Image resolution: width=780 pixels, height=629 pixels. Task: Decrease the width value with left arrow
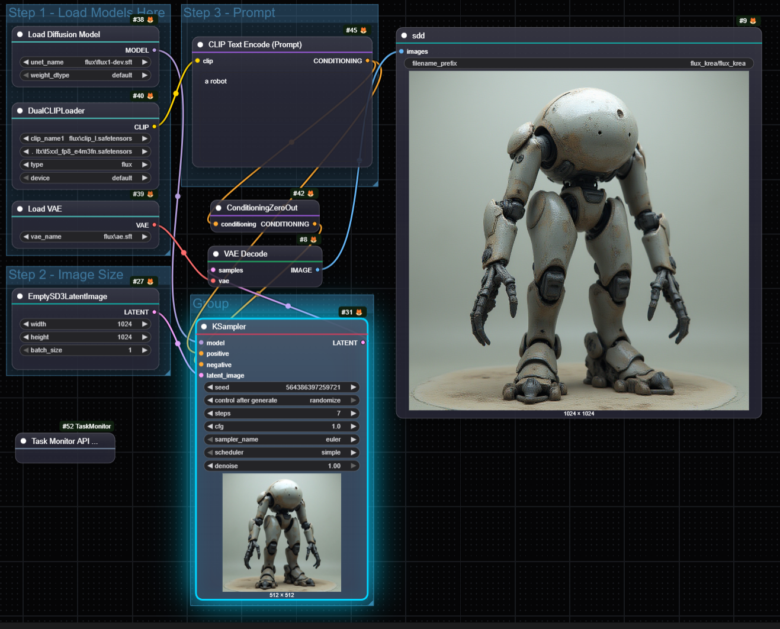(26, 324)
